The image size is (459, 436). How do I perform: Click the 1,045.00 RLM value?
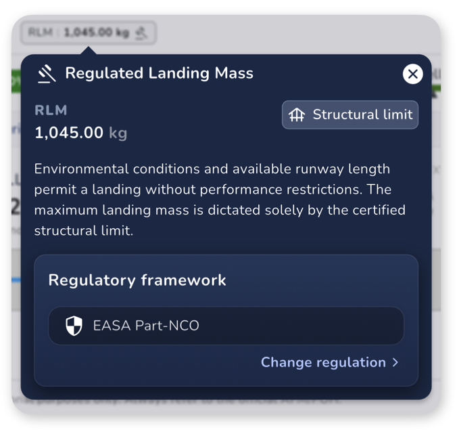(69, 133)
